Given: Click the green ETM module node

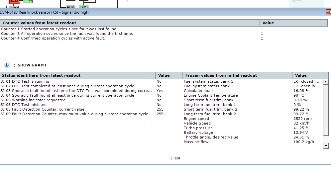Looking at the screenshot, I should point(28,1).
